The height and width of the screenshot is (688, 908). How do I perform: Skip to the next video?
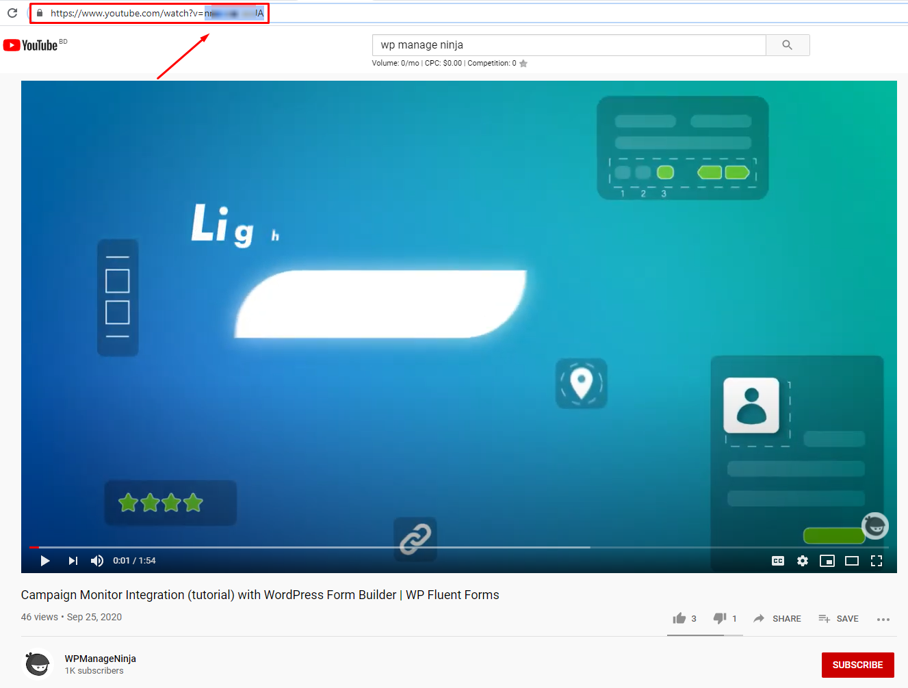(x=73, y=561)
